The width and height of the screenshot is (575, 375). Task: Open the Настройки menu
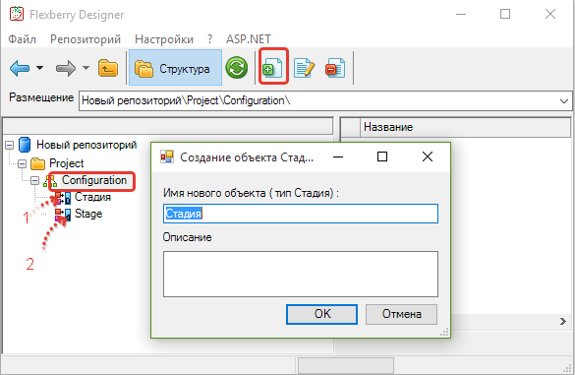tap(164, 39)
